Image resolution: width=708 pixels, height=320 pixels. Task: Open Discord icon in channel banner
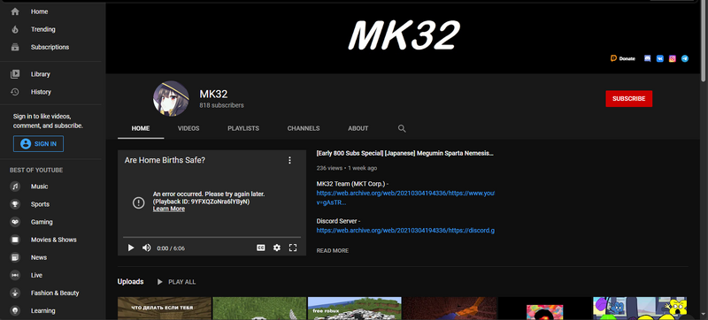pyautogui.click(x=647, y=58)
